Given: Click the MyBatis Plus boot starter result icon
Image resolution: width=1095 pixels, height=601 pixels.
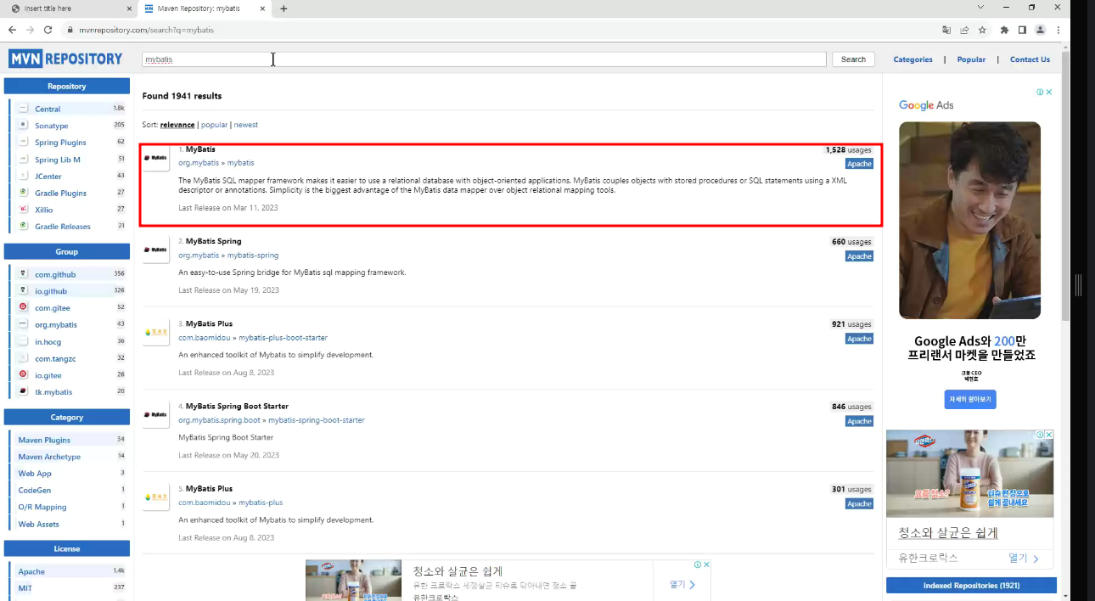Looking at the screenshot, I should pyautogui.click(x=156, y=332).
